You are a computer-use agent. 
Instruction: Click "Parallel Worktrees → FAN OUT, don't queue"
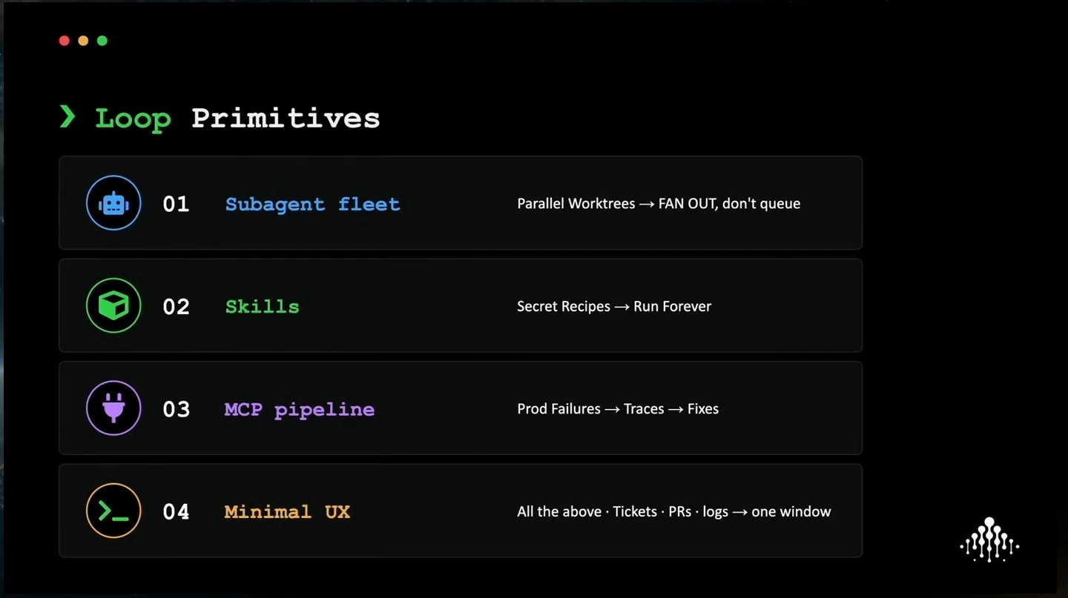tap(659, 203)
